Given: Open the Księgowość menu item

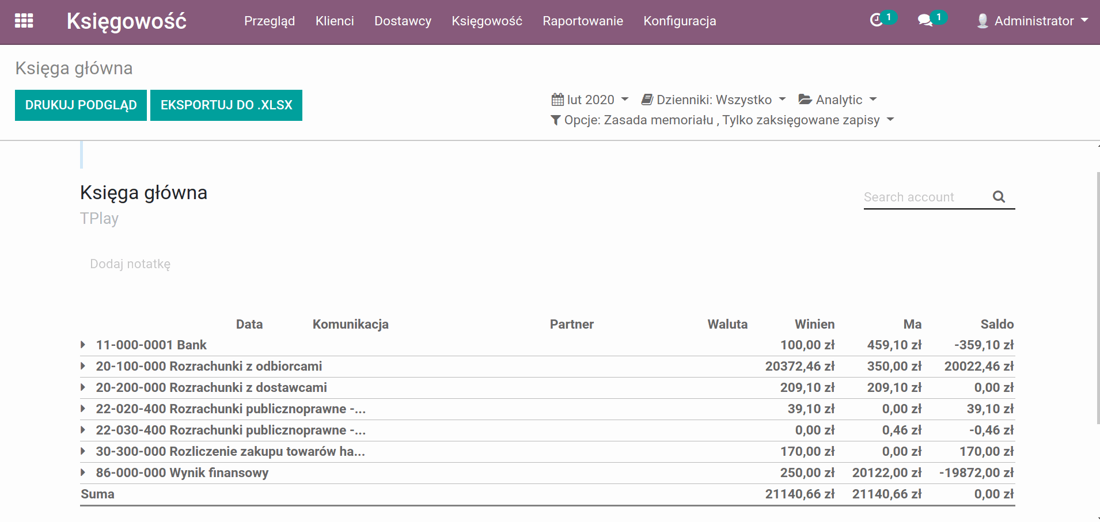Looking at the screenshot, I should tap(487, 21).
